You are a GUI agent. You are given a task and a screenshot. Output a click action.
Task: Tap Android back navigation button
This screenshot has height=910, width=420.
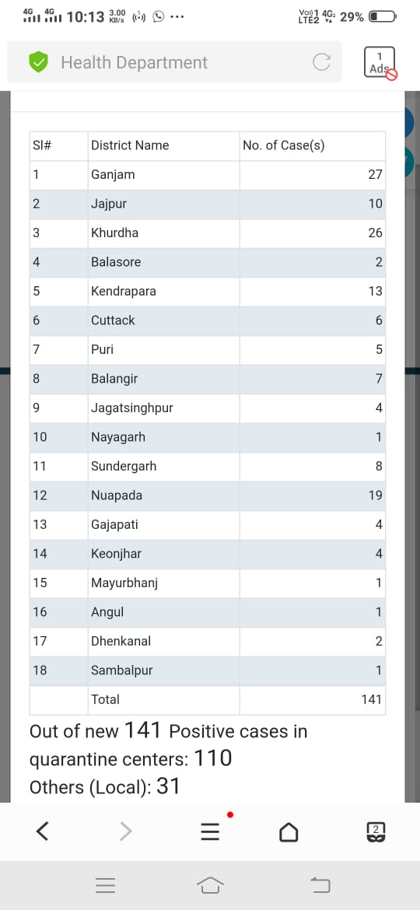[320, 885]
